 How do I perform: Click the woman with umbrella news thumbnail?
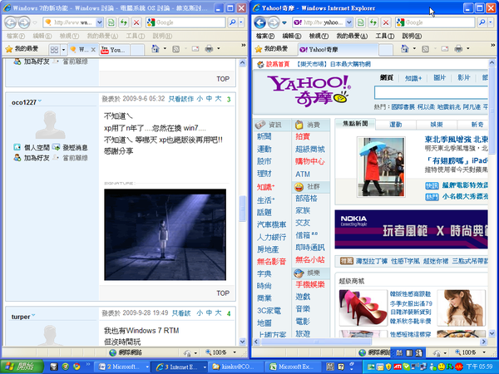click(381, 166)
